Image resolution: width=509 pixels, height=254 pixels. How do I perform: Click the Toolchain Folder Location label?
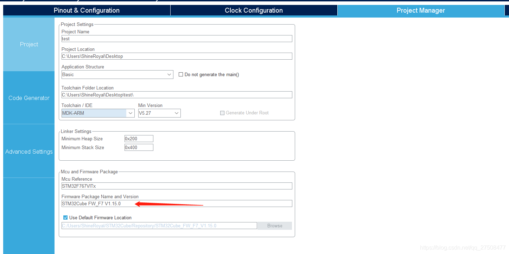pyautogui.click(x=88, y=88)
